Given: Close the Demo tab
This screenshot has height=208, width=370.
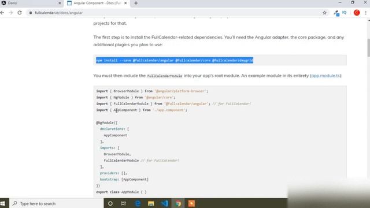Looking at the screenshot, I should click(60, 3).
